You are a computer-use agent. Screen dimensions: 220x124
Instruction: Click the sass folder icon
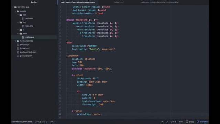tap(21, 33)
